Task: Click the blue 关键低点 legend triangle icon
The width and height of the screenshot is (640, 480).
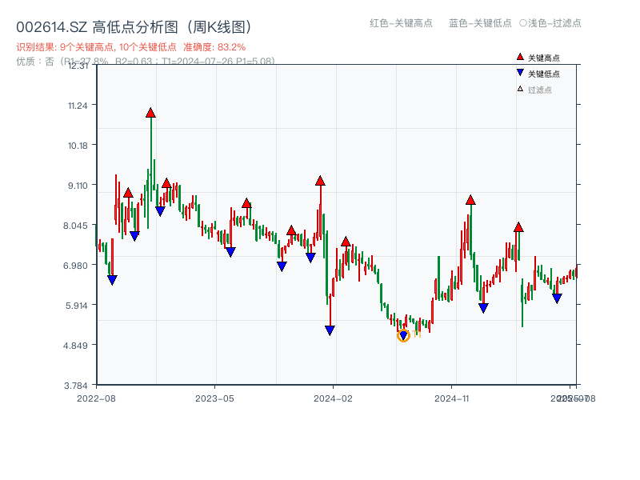Action: click(518, 70)
